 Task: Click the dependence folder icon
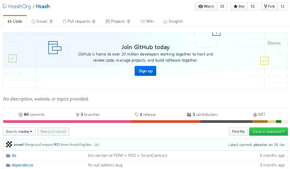tap(8, 165)
